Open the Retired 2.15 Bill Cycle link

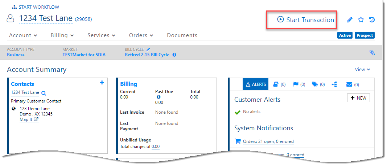click(147, 55)
